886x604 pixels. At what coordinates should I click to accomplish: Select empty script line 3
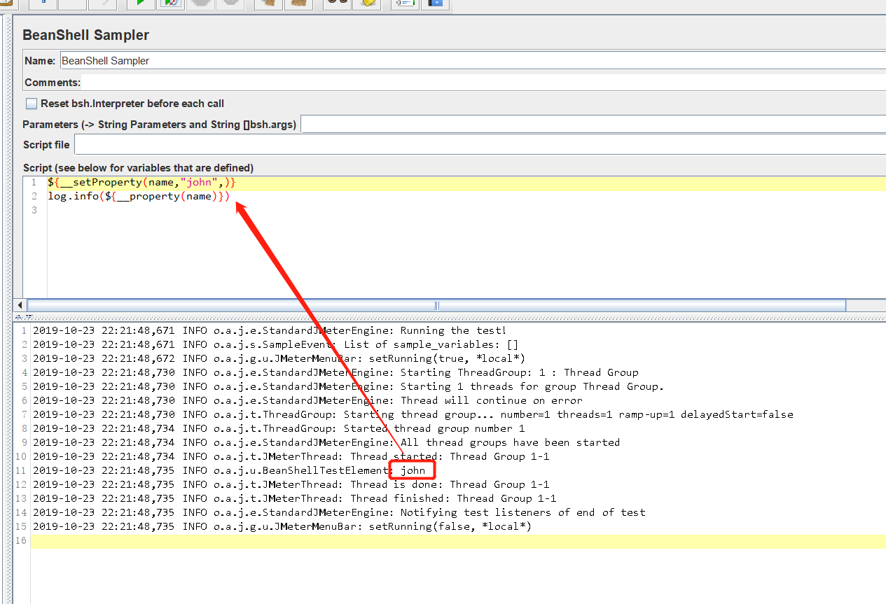click(x=466, y=210)
